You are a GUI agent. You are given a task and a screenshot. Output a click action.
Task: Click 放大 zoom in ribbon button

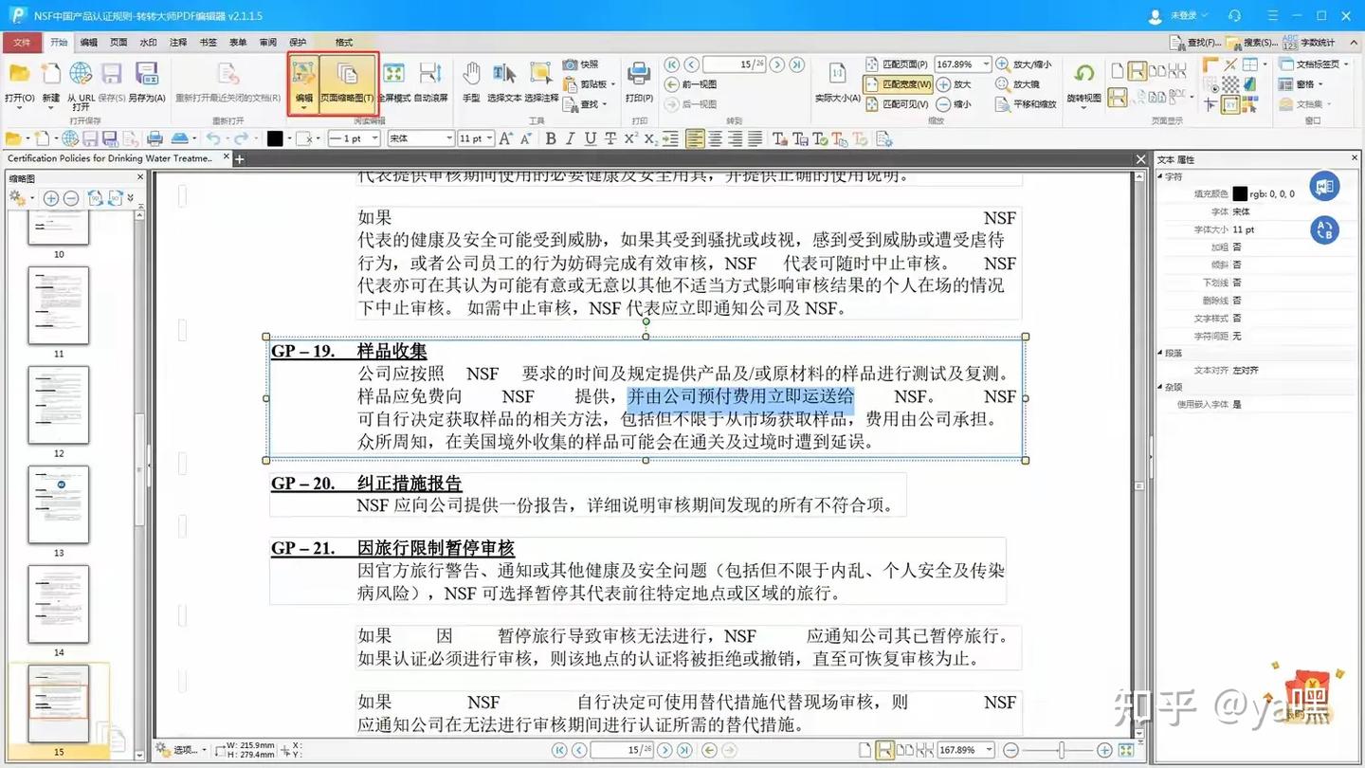pos(954,84)
